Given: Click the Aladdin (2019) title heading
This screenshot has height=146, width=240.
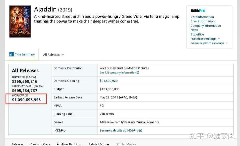Looking at the screenshot, I should pos(53,9).
